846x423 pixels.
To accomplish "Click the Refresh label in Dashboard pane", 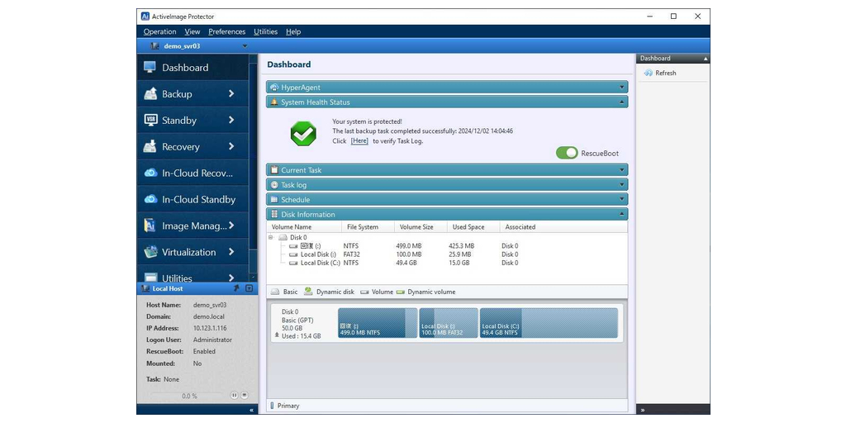I will (x=666, y=73).
